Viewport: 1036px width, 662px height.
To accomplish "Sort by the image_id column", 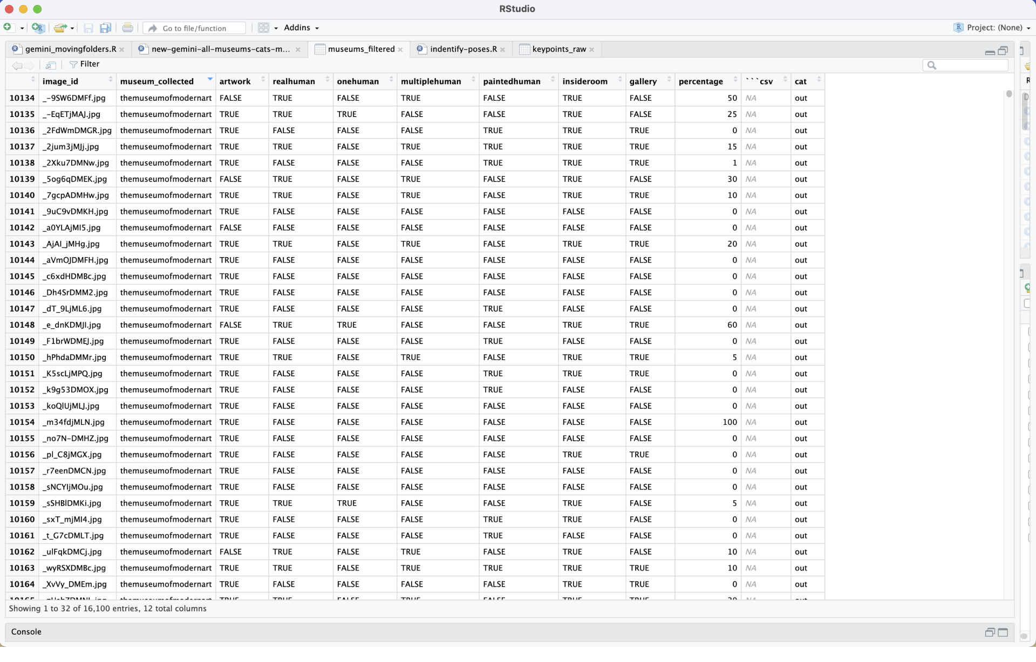I will pyautogui.click(x=77, y=81).
